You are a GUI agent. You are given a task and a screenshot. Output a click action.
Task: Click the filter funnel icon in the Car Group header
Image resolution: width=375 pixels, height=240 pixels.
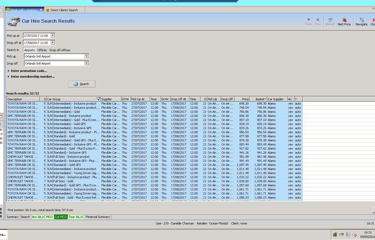pos(98,99)
